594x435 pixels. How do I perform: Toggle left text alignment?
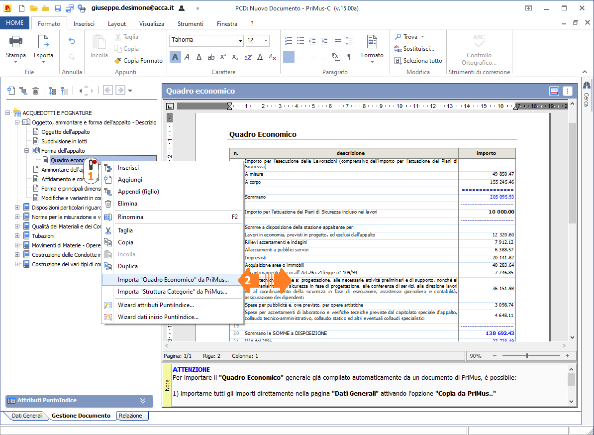pos(289,57)
